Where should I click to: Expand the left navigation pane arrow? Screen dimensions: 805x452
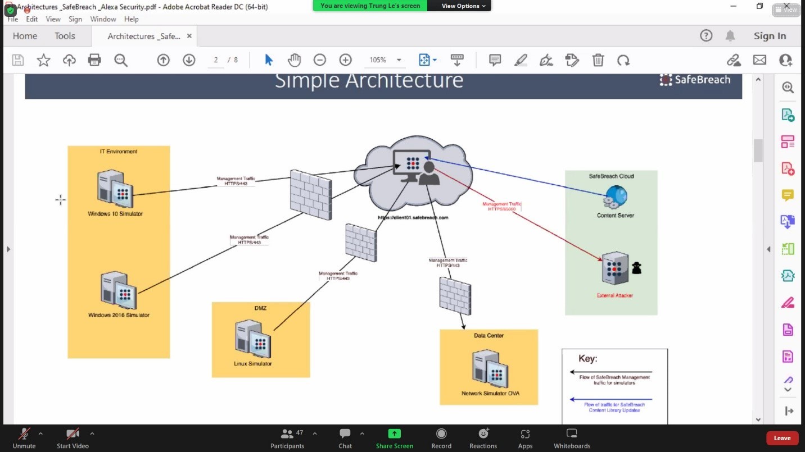(8, 249)
